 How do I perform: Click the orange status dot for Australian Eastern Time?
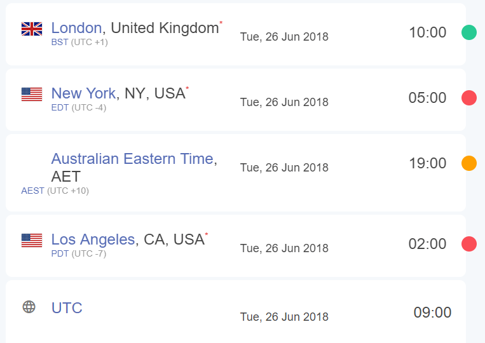pyautogui.click(x=469, y=163)
